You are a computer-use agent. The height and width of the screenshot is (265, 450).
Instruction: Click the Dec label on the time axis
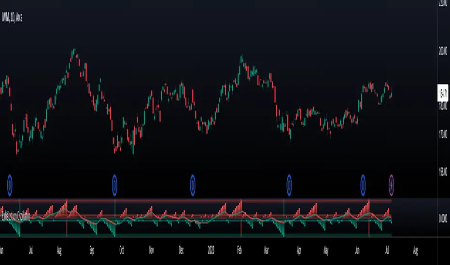tap(181, 250)
